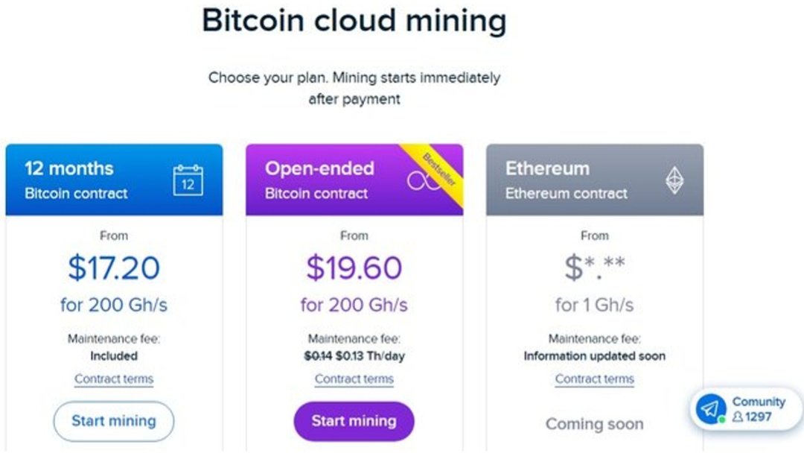Click the Telegram paper plane icon
The height and width of the screenshot is (459, 804).
pyautogui.click(x=711, y=409)
